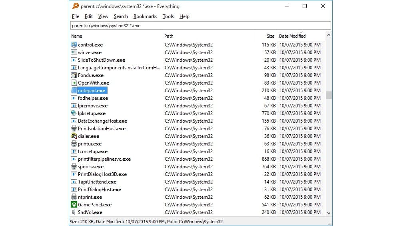The width and height of the screenshot is (401, 226).
Task: Sort results by the Size column header
Action: [266, 36]
